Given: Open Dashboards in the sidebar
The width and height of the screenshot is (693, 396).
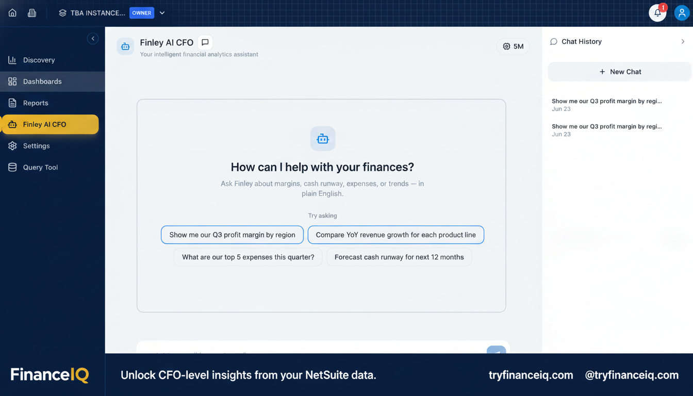Looking at the screenshot, I should tap(53, 81).
